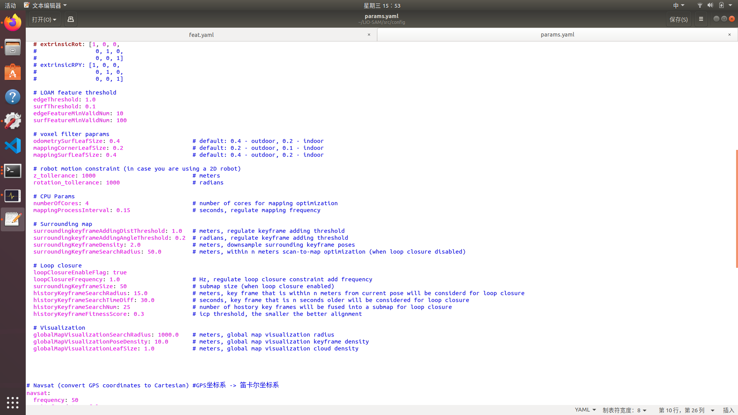Screen dimensions: 738x415
Task: Toggle 插入 insert mode in the status bar
Action: click(x=728, y=410)
